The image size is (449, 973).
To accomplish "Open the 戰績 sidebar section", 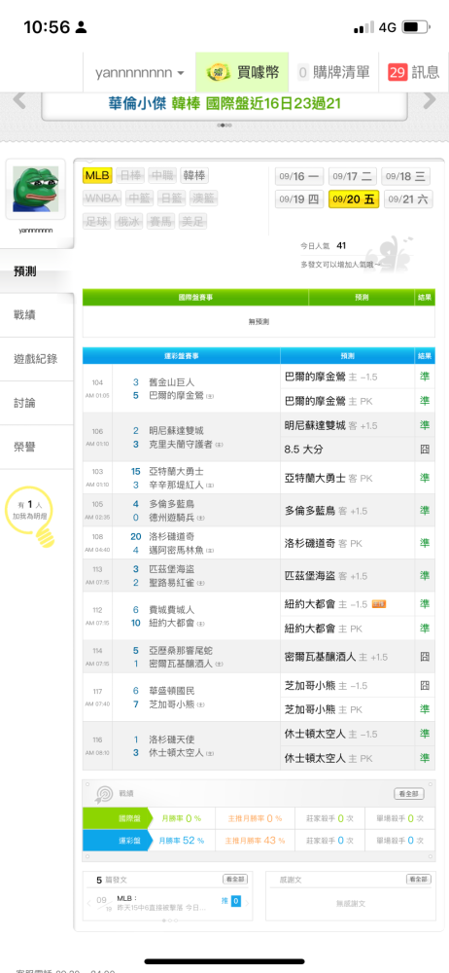I will (x=37, y=314).
